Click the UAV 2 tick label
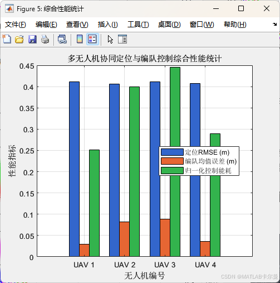280x283 pixels. tap(125, 265)
